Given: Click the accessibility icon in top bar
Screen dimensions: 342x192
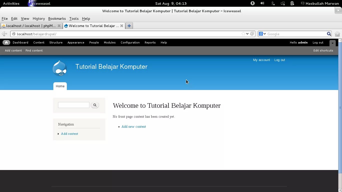Looking at the screenshot, I should point(252,3).
